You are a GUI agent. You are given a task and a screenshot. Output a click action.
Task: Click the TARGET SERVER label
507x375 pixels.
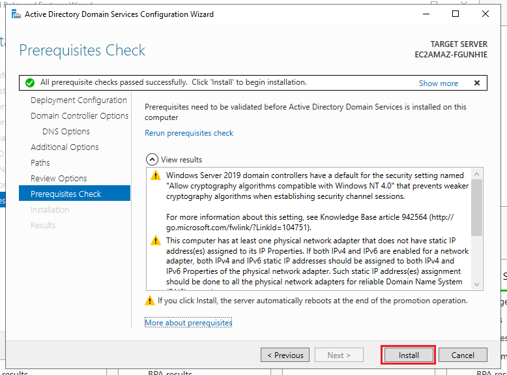tap(459, 44)
